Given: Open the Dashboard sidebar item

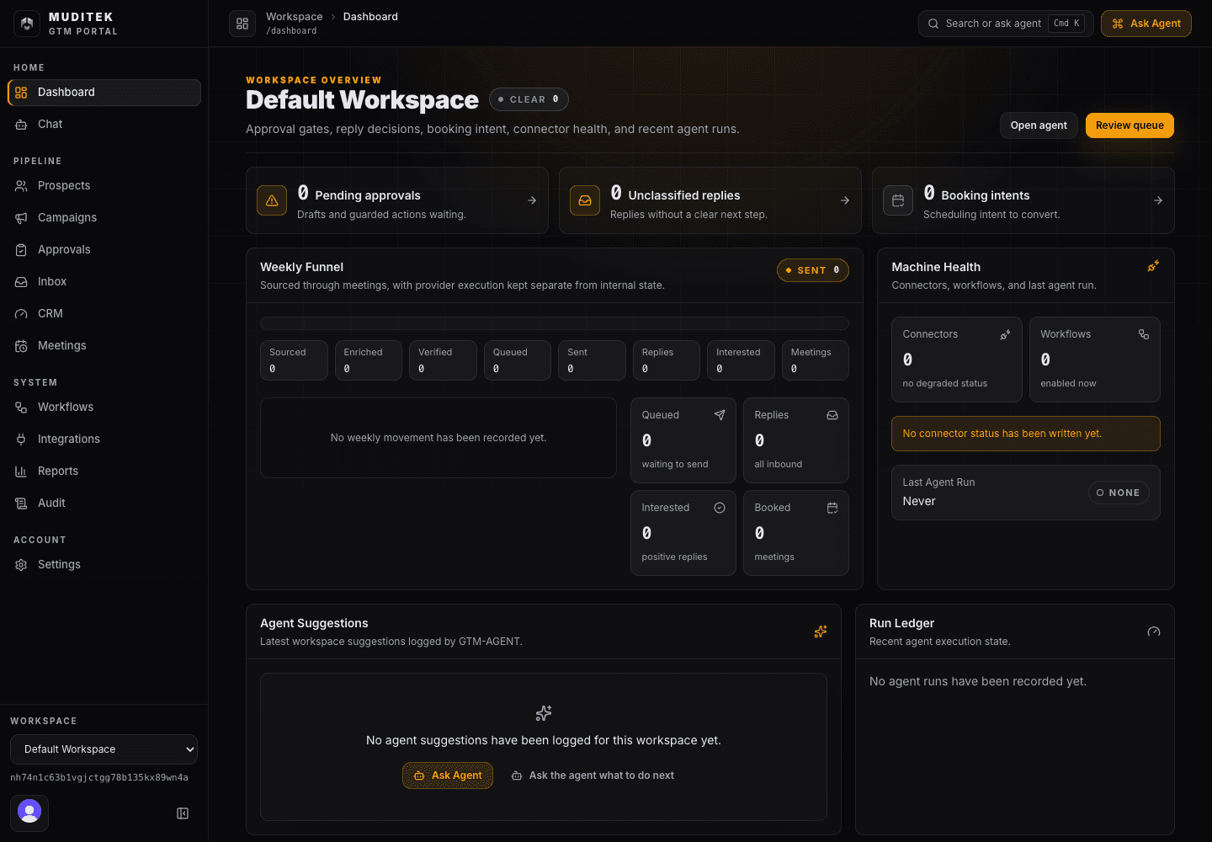Looking at the screenshot, I should [104, 93].
